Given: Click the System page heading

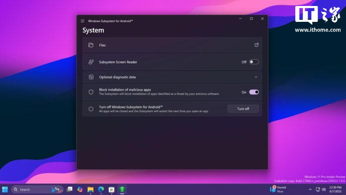Looking at the screenshot, I should [x=93, y=30].
